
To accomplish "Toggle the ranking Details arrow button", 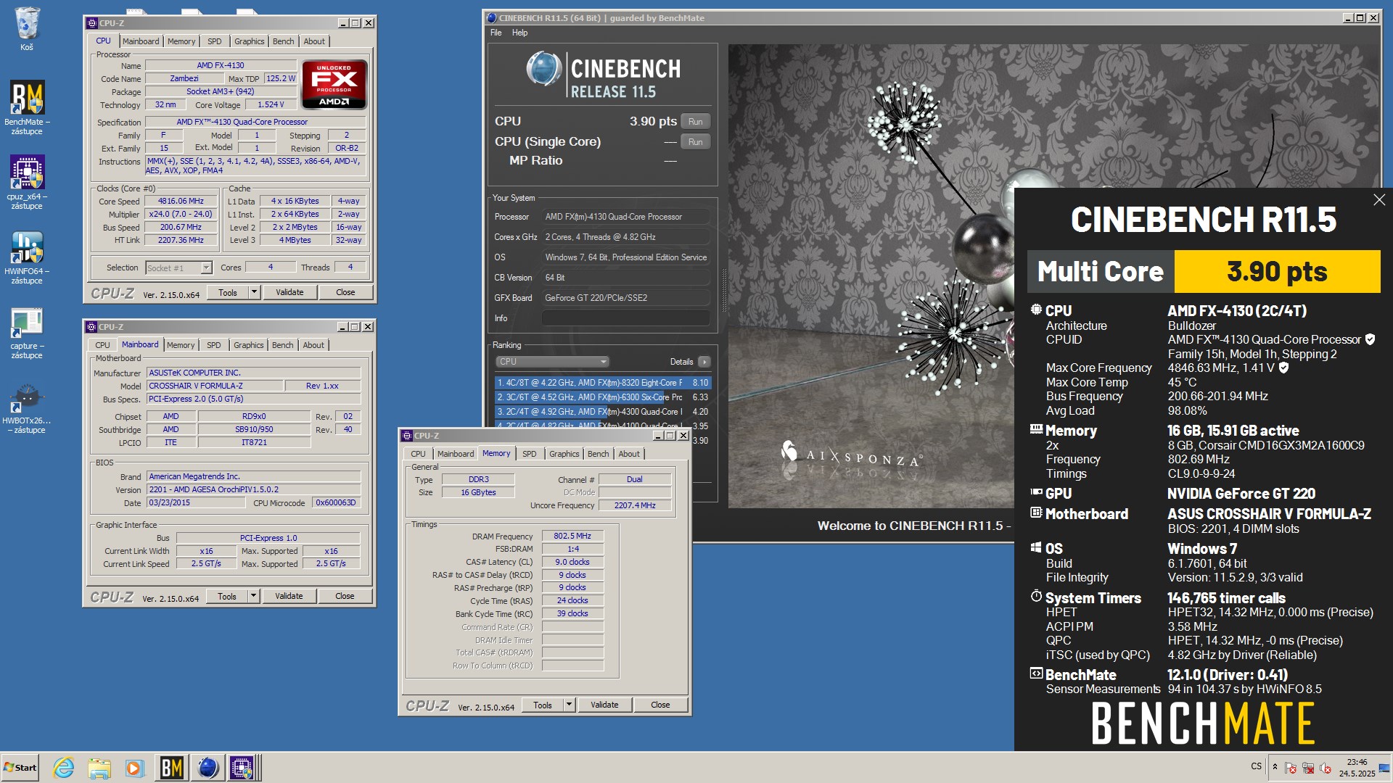I will (704, 361).
